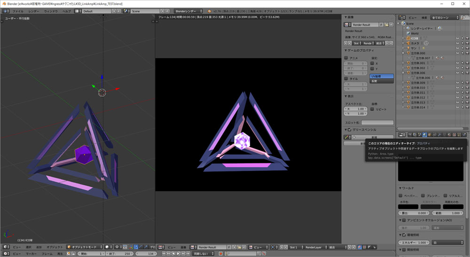Toggle the グリースペンシル checkbox
The width and height of the screenshot is (470, 257).
tap(350, 130)
